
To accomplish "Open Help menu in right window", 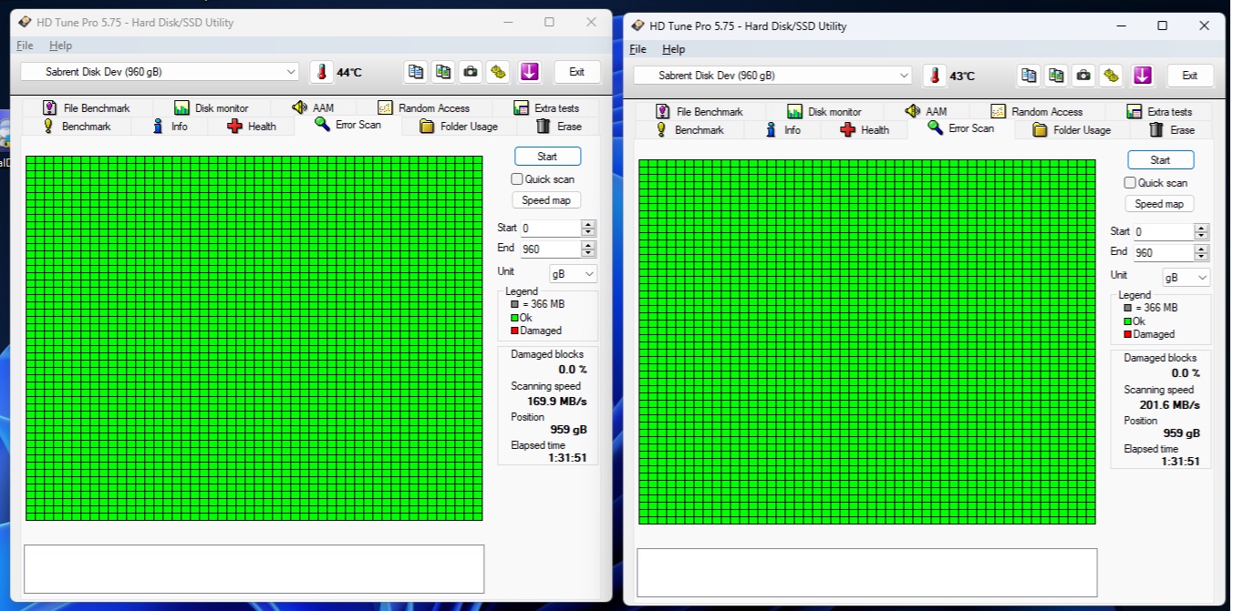I will 673,49.
